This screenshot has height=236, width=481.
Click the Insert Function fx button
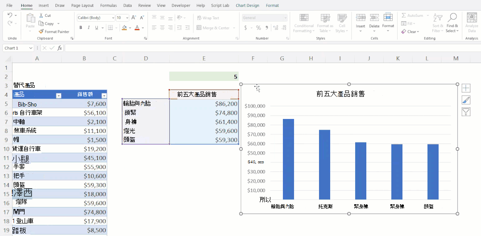(x=60, y=48)
